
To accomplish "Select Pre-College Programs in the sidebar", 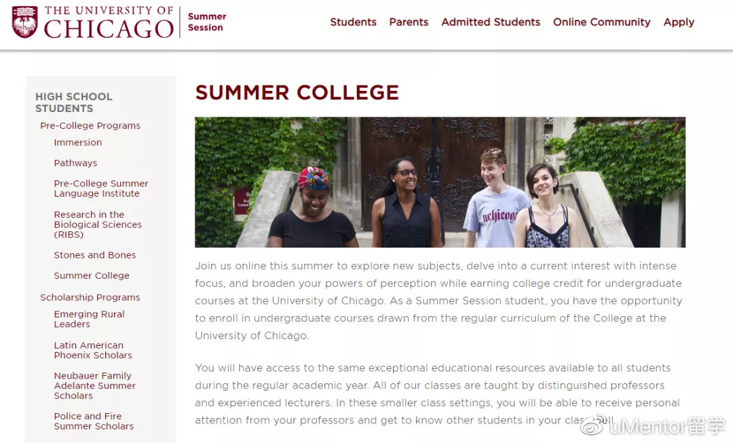I will tap(90, 126).
